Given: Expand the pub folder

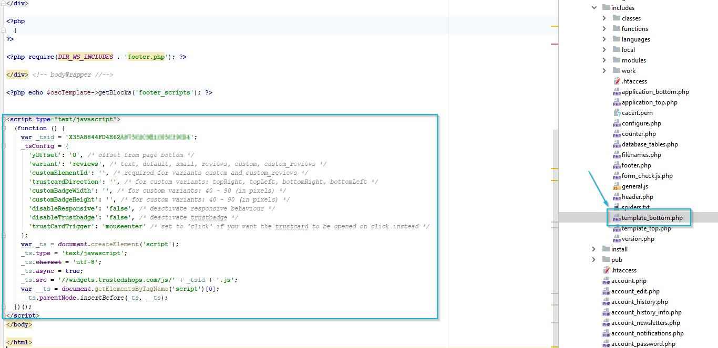Looking at the screenshot, I should 594,260.
